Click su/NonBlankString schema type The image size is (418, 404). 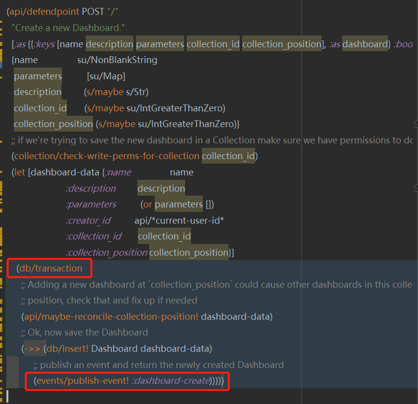tap(117, 60)
